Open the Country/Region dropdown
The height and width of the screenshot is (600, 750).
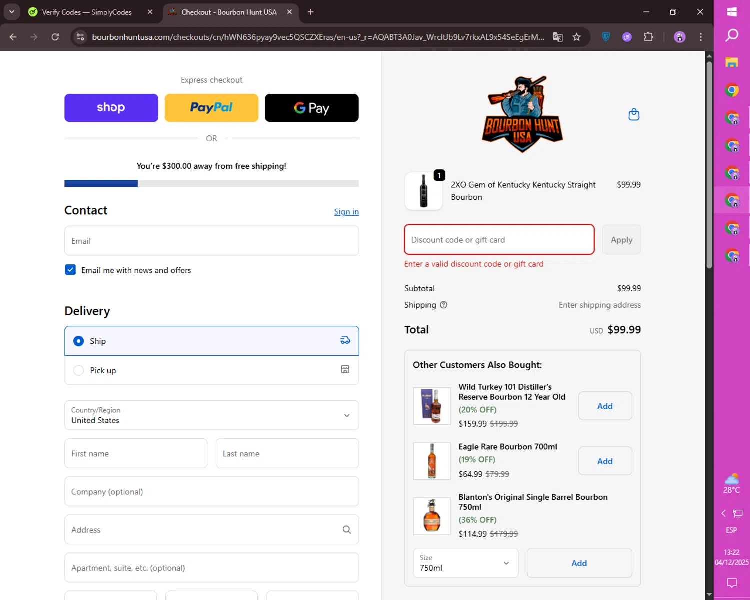point(211,415)
